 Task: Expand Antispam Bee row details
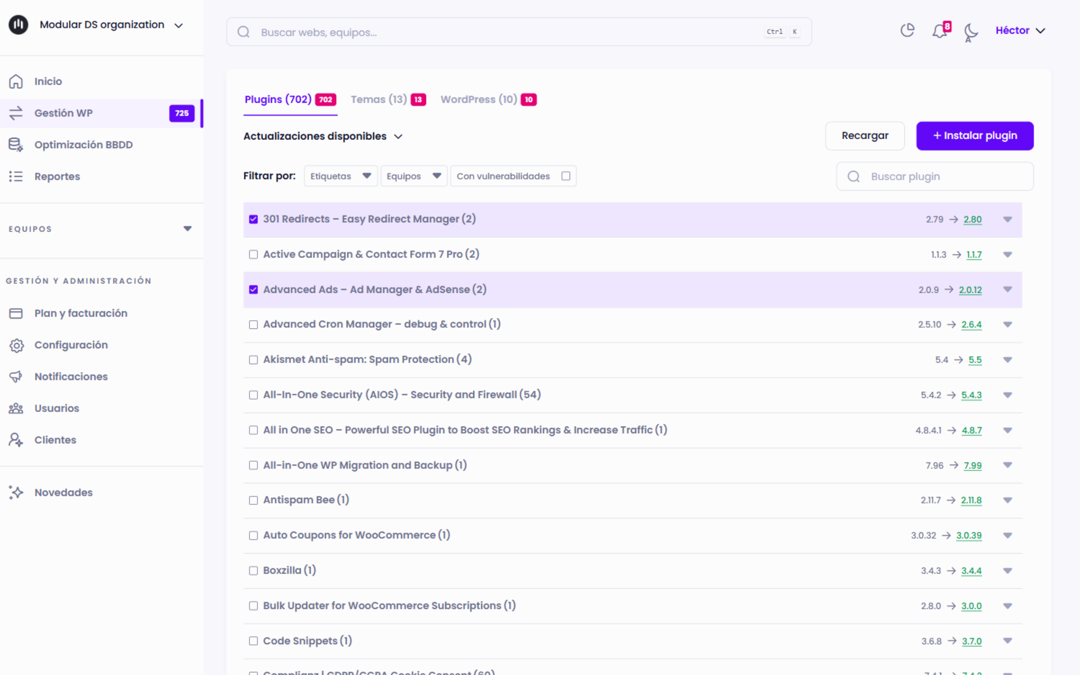pos(1007,500)
